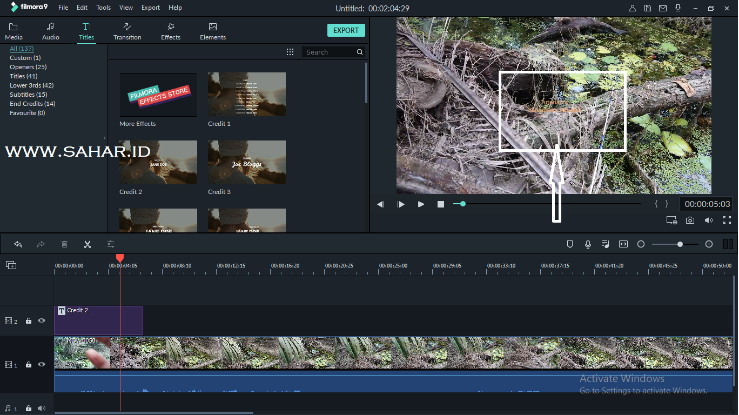The height and width of the screenshot is (415, 739).
Task: Mute the audio track speaker icon
Action: [x=41, y=408]
